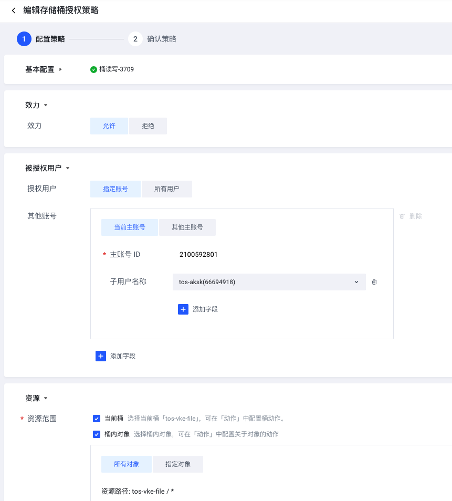Uncheck the 桶内对象 checkbox
Image resolution: width=452 pixels, height=501 pixels.
(97, 434)
